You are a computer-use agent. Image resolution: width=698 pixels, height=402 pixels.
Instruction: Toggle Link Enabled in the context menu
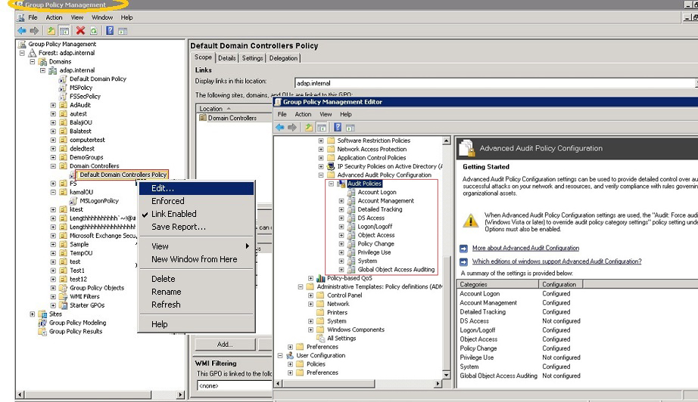[173, 214]
